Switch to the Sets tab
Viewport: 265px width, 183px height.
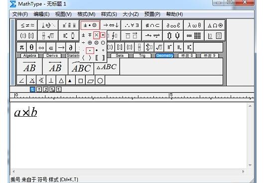pyautogui.click(x=120, y=55)
